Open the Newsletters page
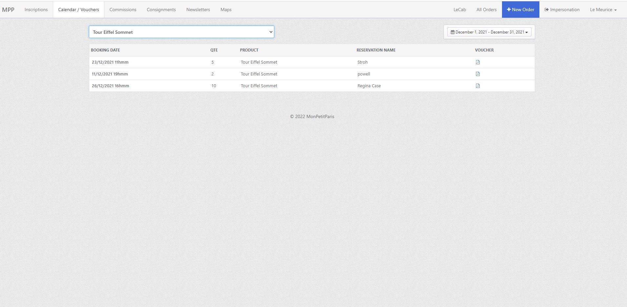Viewport: 627px width, 307px height. [198, 10]
